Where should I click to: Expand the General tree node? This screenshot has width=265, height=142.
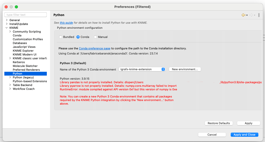(6, 20)
